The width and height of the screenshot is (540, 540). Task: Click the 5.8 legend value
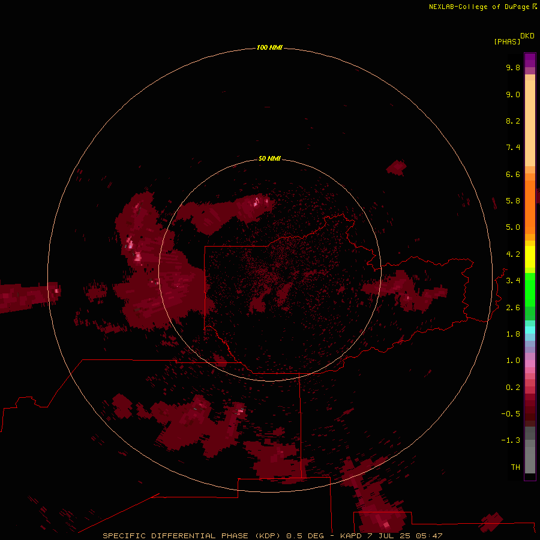[513, 201]
